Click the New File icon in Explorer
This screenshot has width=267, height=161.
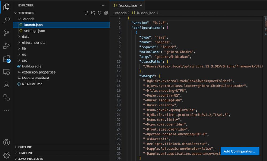point(87,13)
